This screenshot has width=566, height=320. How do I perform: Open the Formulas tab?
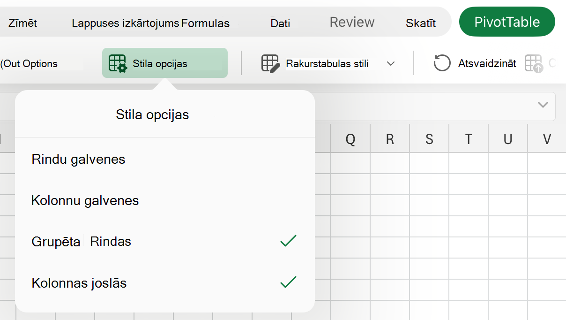pos(205,23)
